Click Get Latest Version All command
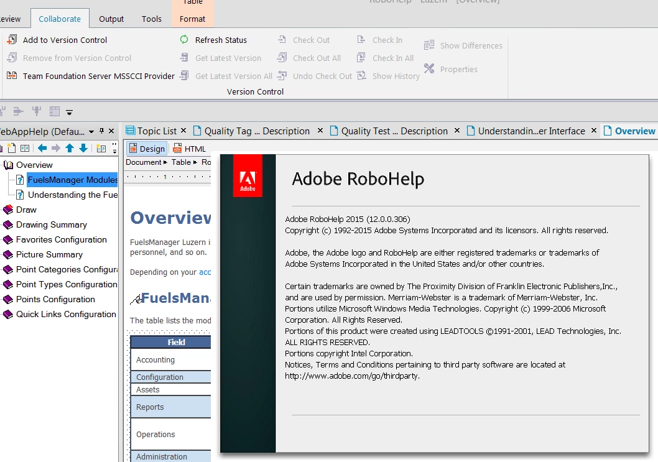 pyautogui.click(x=226, y=76)
